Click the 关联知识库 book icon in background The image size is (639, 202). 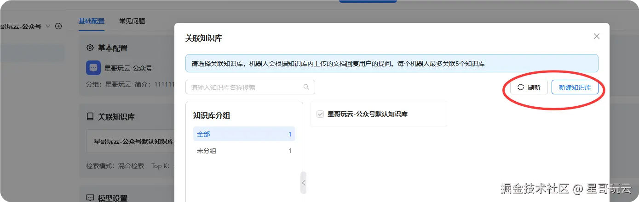coord(90,117)
